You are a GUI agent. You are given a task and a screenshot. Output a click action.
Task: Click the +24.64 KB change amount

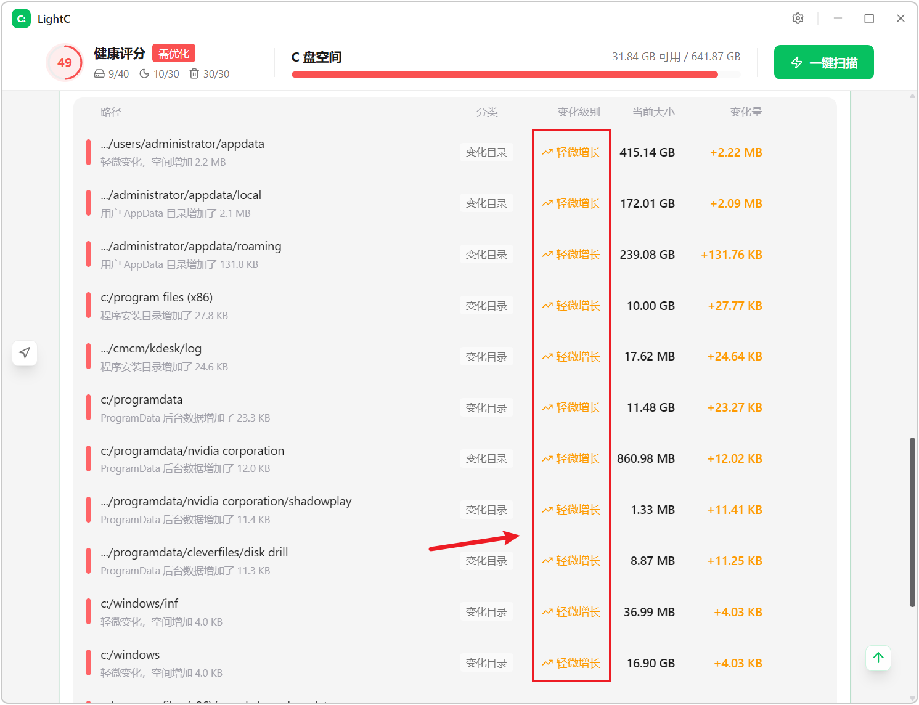click(x=735, y=357)
